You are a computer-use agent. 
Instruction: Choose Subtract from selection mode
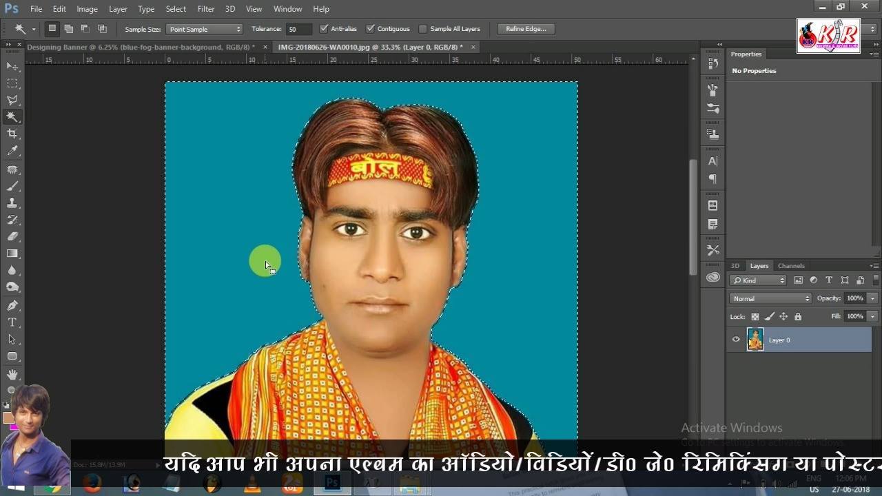85,29
